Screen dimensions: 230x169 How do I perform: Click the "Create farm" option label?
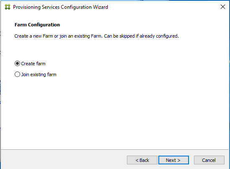(33, 64)
